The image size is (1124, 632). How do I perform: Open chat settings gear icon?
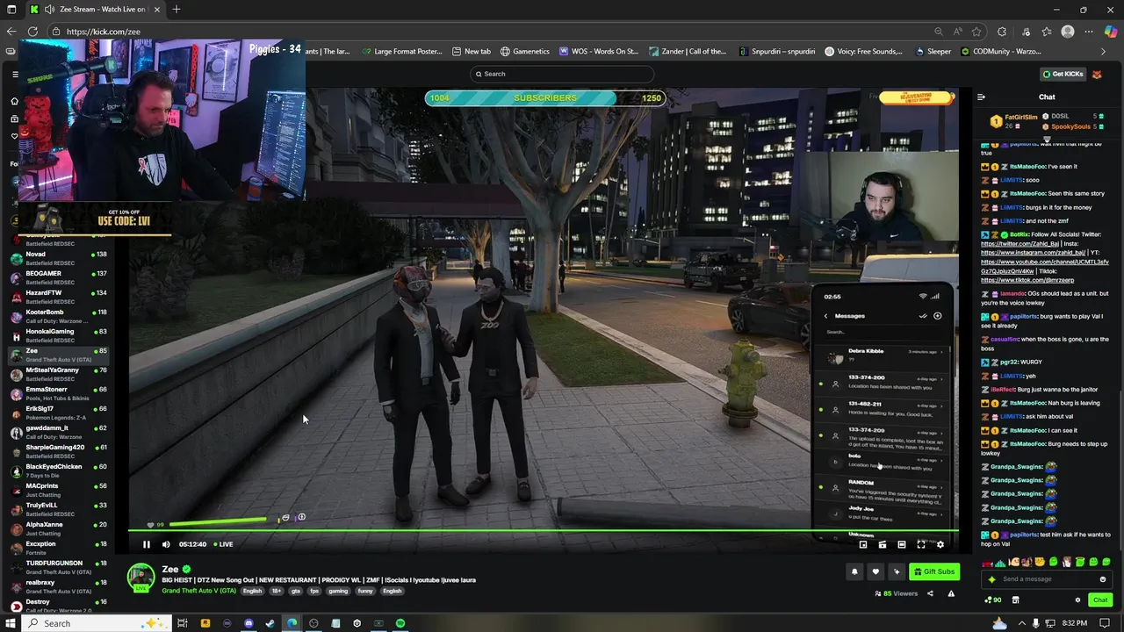[x=1077, y=600]
